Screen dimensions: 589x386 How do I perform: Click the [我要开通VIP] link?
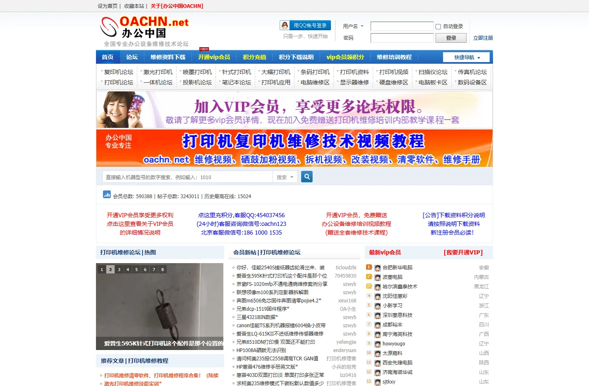[463, 252]
